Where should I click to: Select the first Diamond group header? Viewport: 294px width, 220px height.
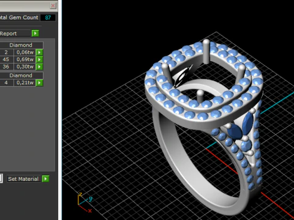point(21,45)
